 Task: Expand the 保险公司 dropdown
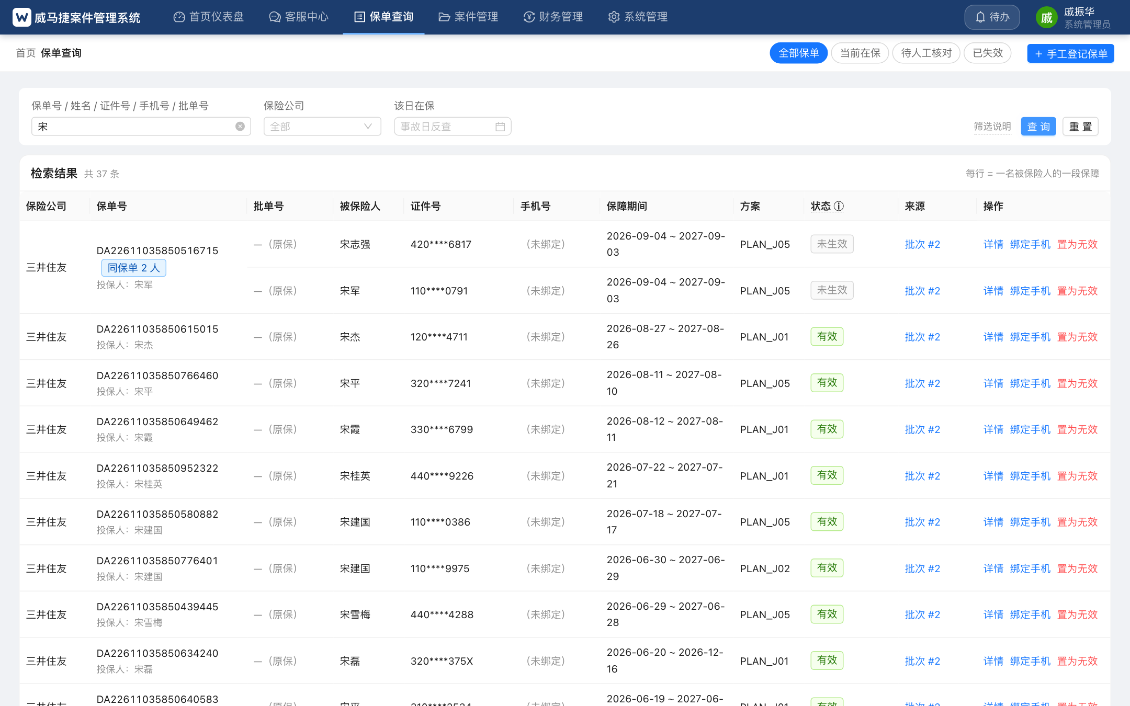coord(322,127)
